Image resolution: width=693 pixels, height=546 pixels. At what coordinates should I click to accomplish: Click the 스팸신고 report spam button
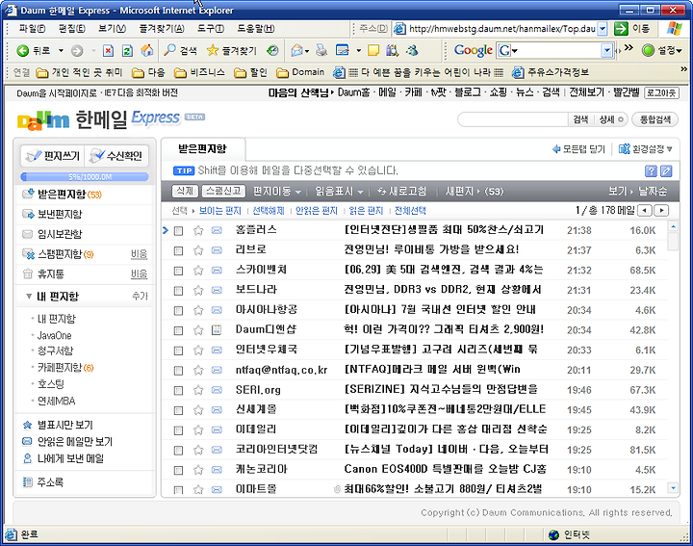tap(223, 191)
